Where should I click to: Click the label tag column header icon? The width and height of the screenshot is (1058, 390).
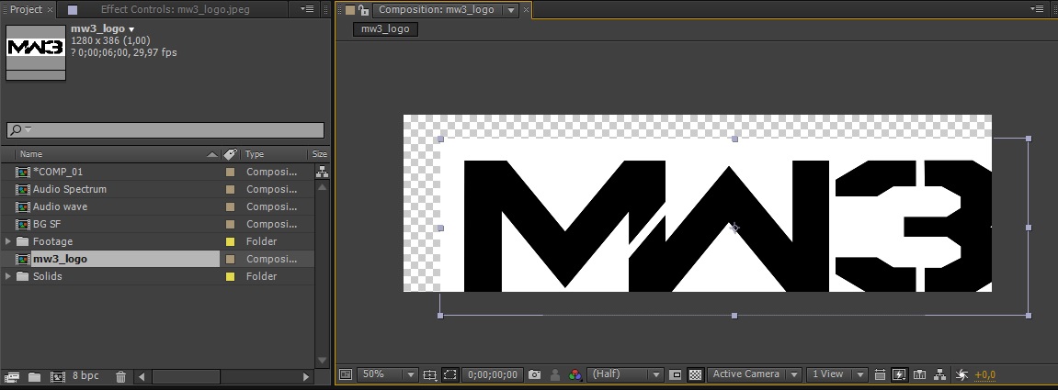tap(230, 153)
